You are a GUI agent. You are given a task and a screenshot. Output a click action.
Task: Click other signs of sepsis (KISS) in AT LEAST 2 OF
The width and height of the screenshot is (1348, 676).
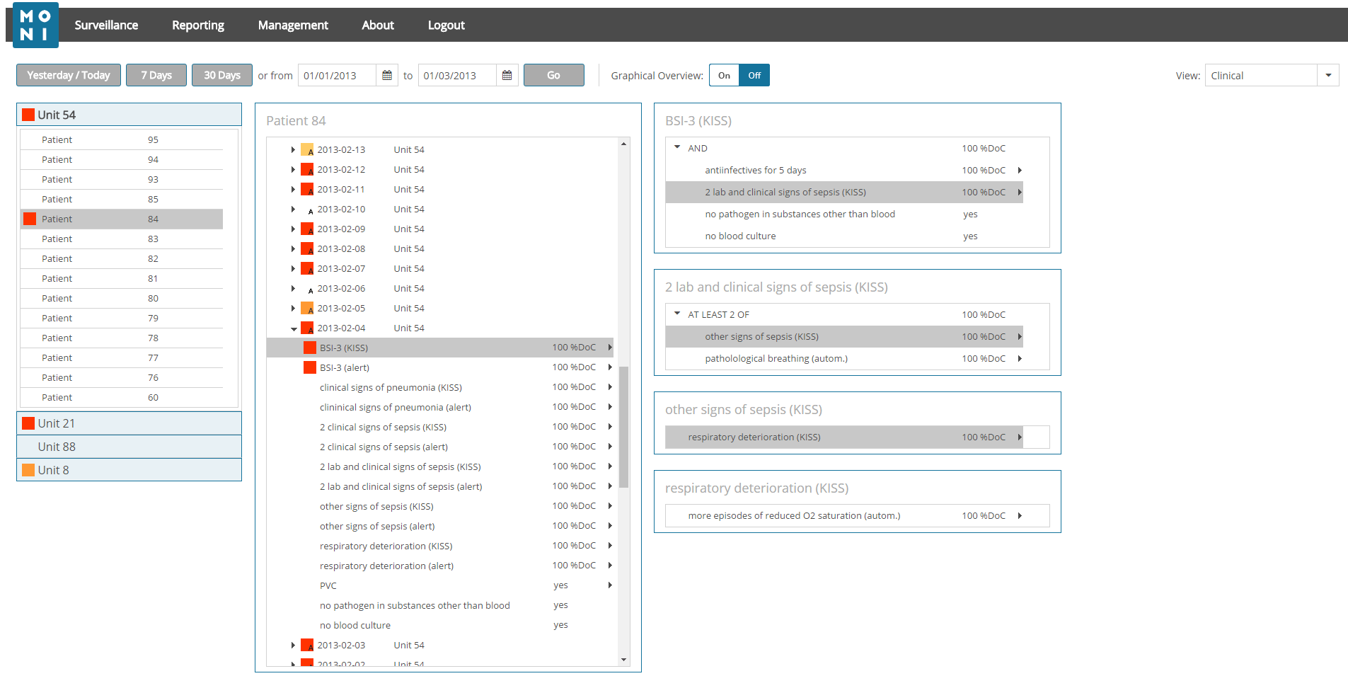click(x=844, y=336)
